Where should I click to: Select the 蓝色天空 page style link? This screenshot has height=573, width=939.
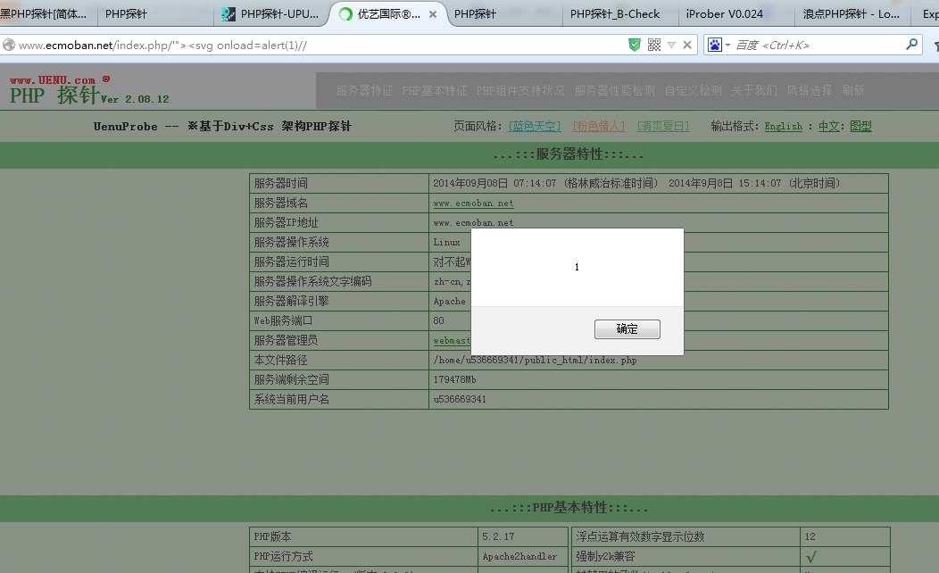point(534,126)
